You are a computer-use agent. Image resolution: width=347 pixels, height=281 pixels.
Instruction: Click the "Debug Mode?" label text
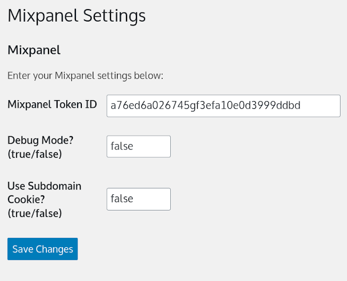tap(40, 140)
